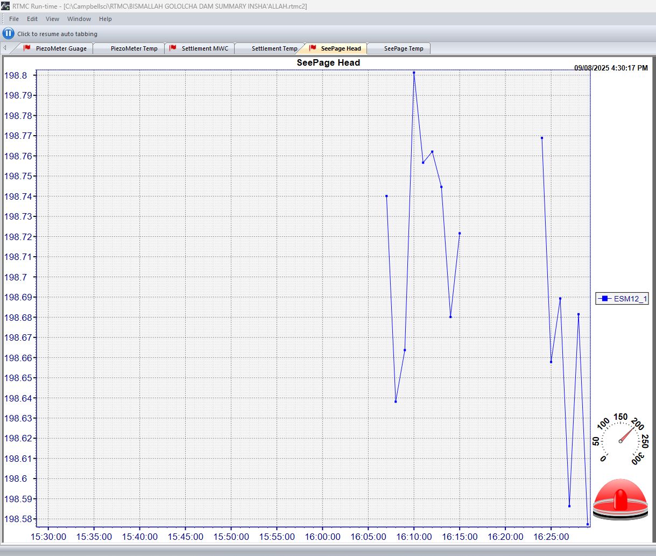The width and height of the screenshot is (656, 556).
Task: Select the SeePage Temp tab
Action: tap(404, 48)
